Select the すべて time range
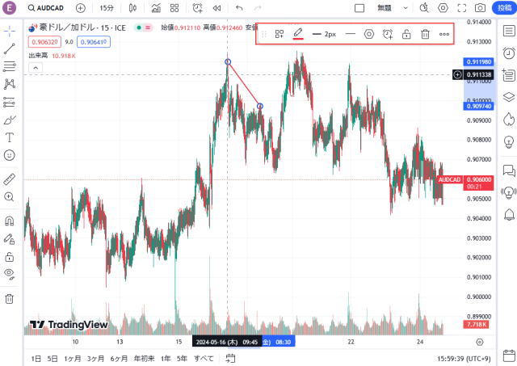517x366 pixels. pyautogui.click(x=204, y=359)
